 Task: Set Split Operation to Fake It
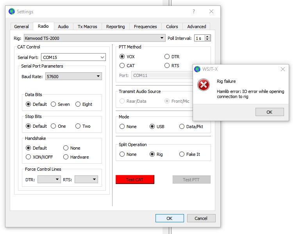[x=182, y=154]
